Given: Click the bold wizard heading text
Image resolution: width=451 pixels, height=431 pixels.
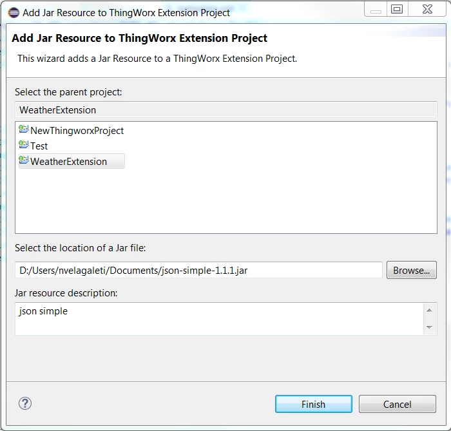Looking at the screenshot, I should click(x=140, y=38).
